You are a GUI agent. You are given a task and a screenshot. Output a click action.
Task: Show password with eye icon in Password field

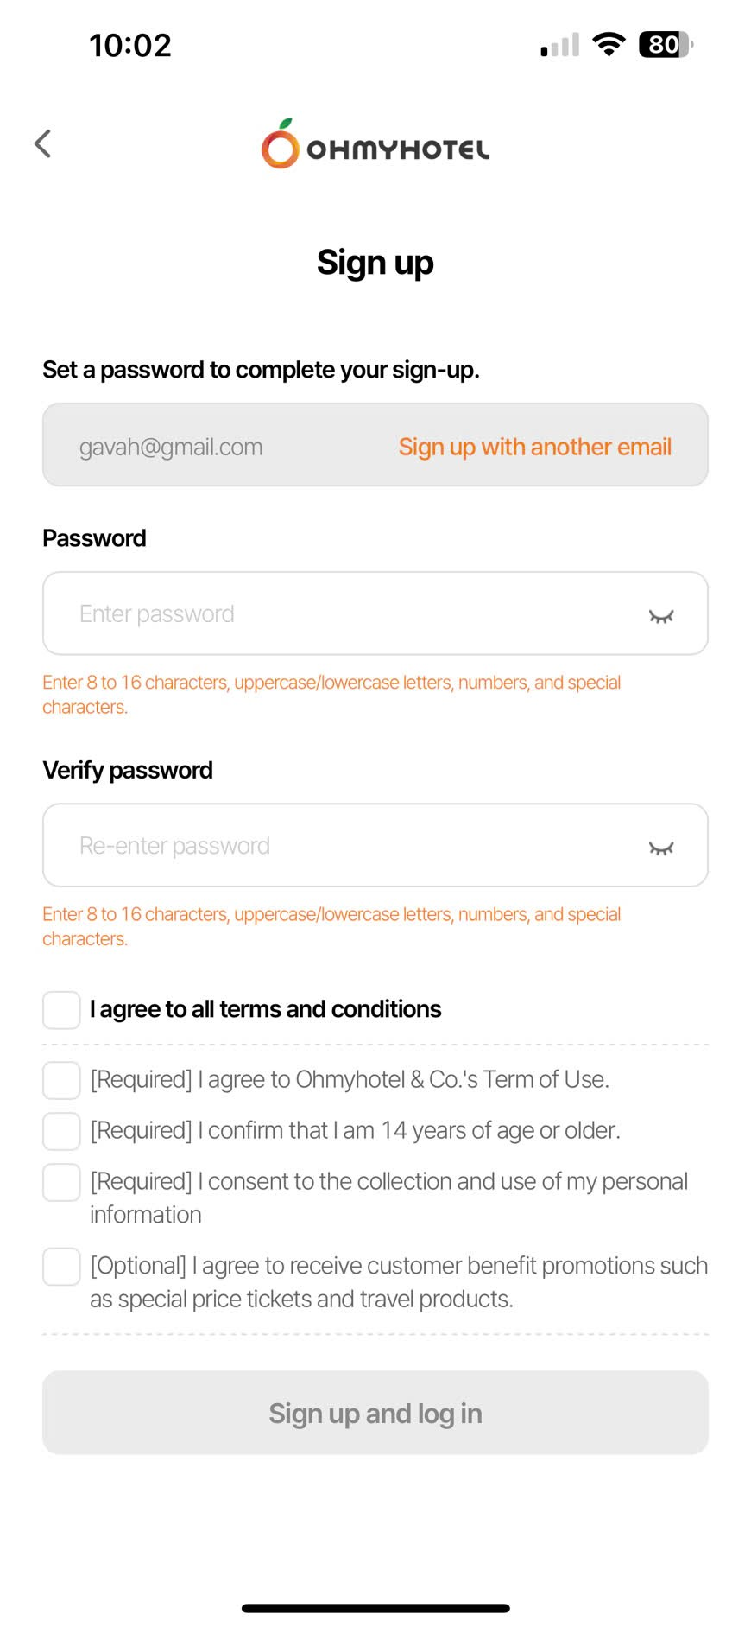(x=660, y=615)
